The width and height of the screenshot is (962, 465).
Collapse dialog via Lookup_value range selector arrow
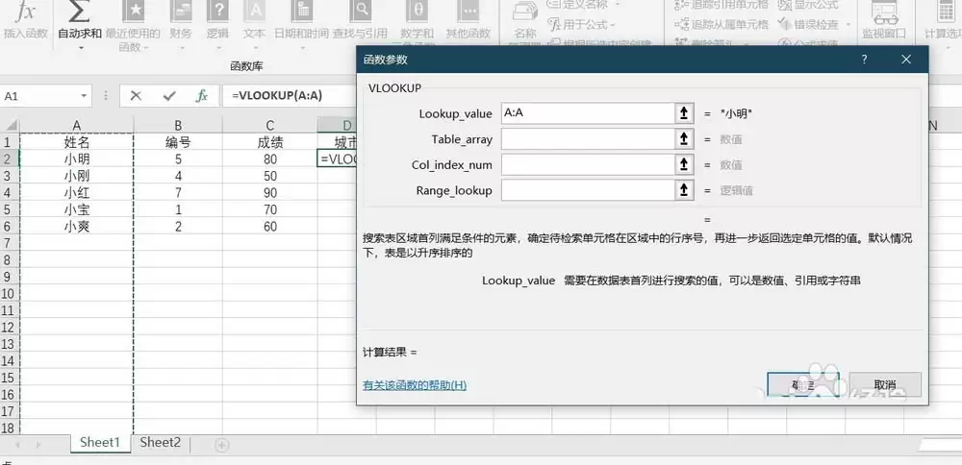pyautogui.click(x=684, y=113)
